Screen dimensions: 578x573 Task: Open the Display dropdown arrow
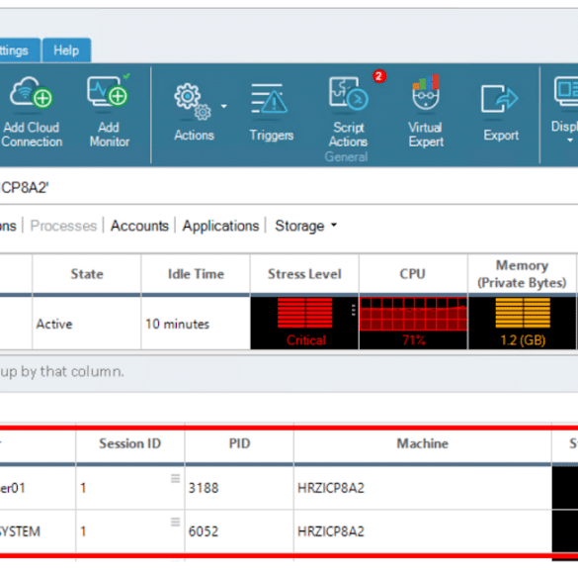pyautogui.click(x=570, y=141)
